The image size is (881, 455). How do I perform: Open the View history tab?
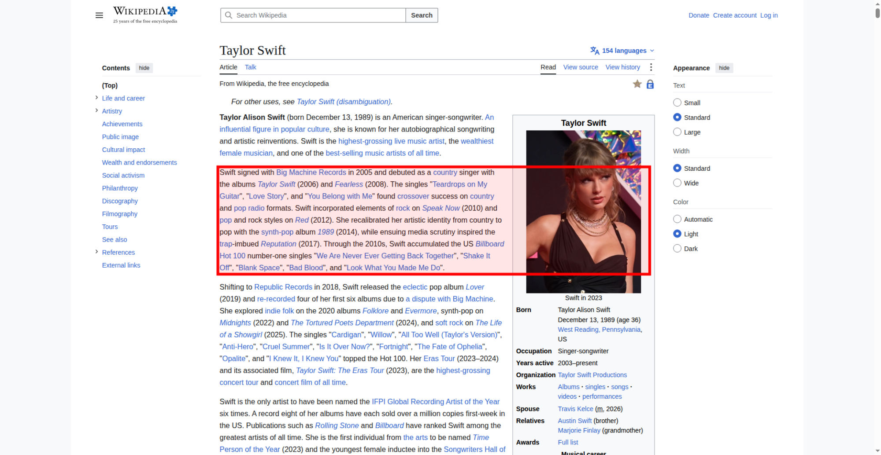[622, 67]
